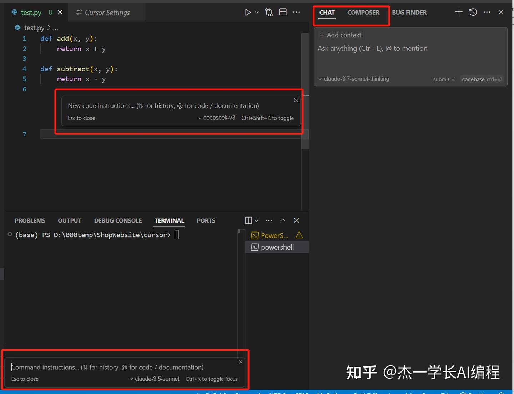
Task: Open the BUG FINDER tab
Action: click(x=409, y=13)
